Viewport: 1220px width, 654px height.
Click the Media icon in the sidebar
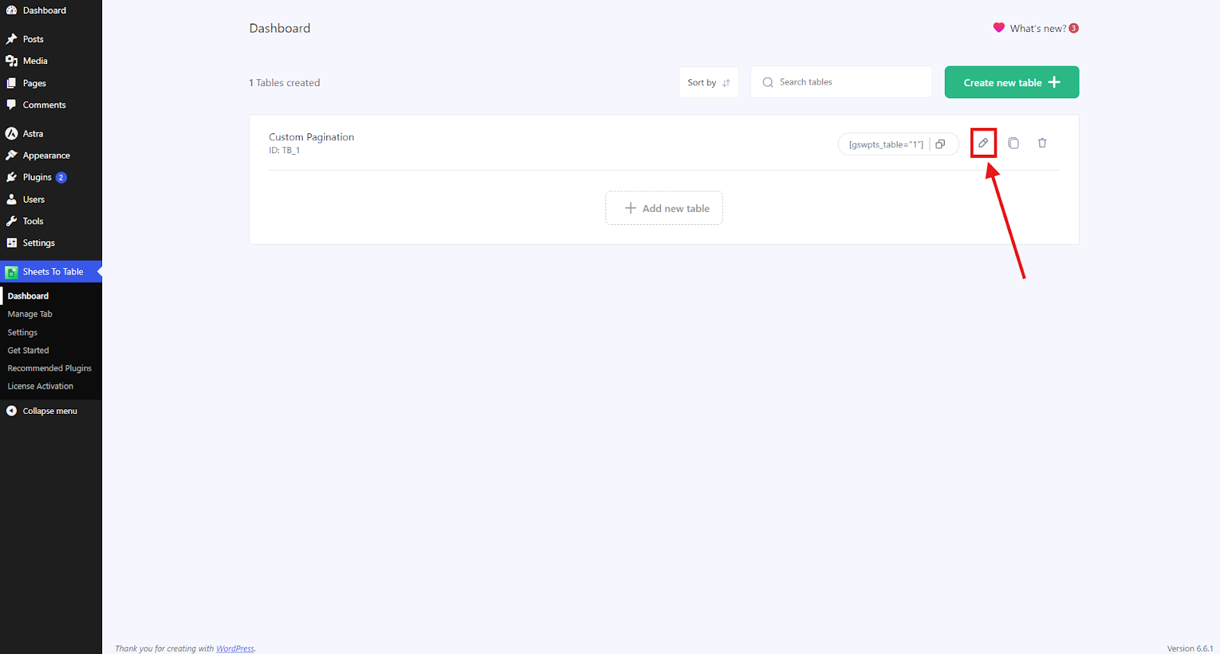(x=11, y=61)
